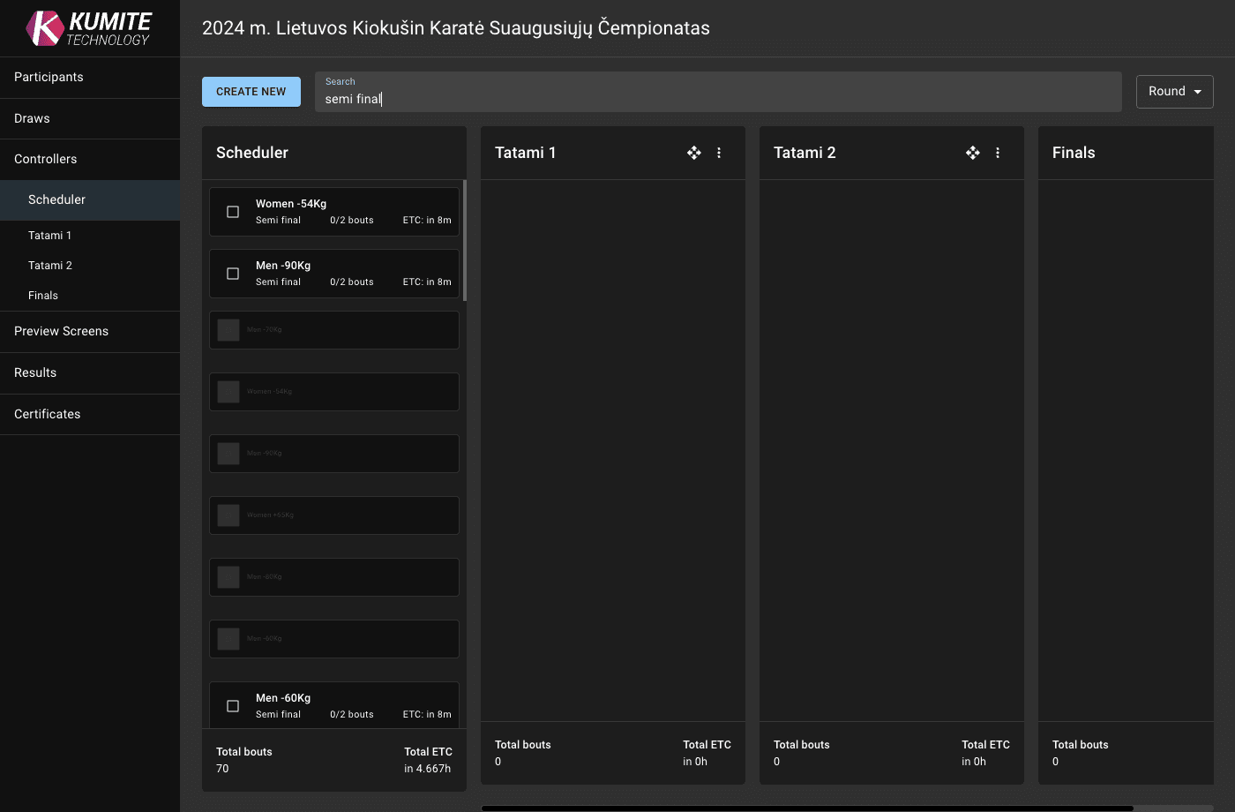
Task: Tick the Women -54Kg semi final checkbox
Action: pos(233,212)
